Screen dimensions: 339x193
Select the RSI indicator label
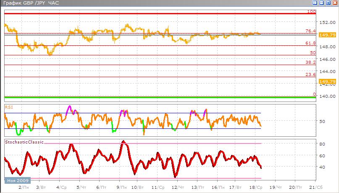point(8,107)
